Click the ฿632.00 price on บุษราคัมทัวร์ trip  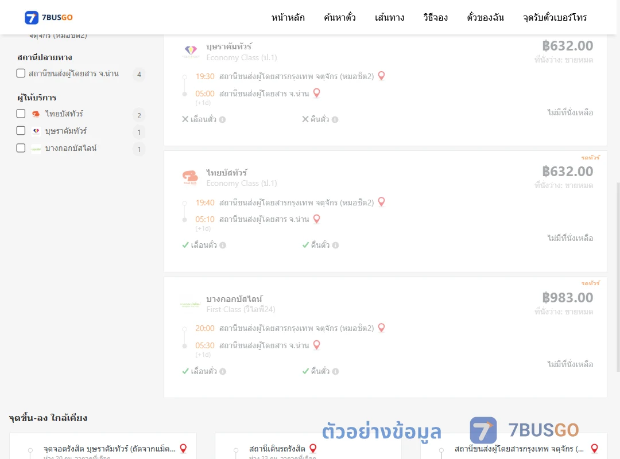(x=567, y=46)
